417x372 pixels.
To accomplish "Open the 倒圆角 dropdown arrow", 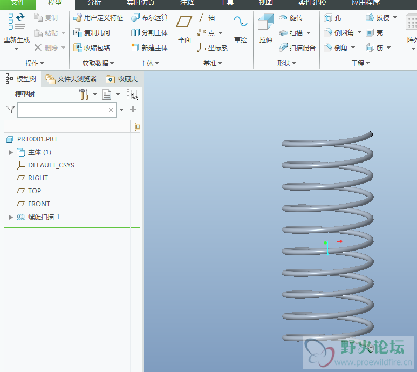I will [x=360, y=33].
